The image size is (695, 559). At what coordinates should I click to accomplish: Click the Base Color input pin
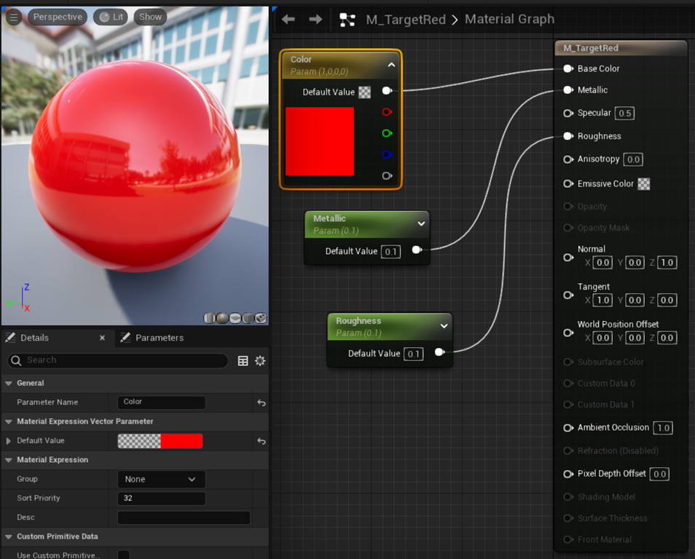pos(568,68)
